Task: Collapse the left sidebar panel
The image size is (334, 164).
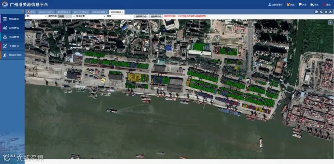Action: pyautogui.click(x=23, y=11)
